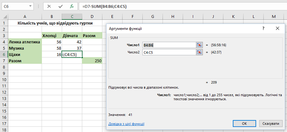
Task: Confirm the formula with the checkmark icon
Action: point(60,7)
